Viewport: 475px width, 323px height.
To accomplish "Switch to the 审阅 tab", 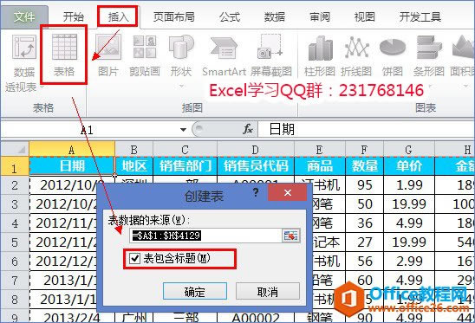I will pos(320,16).
